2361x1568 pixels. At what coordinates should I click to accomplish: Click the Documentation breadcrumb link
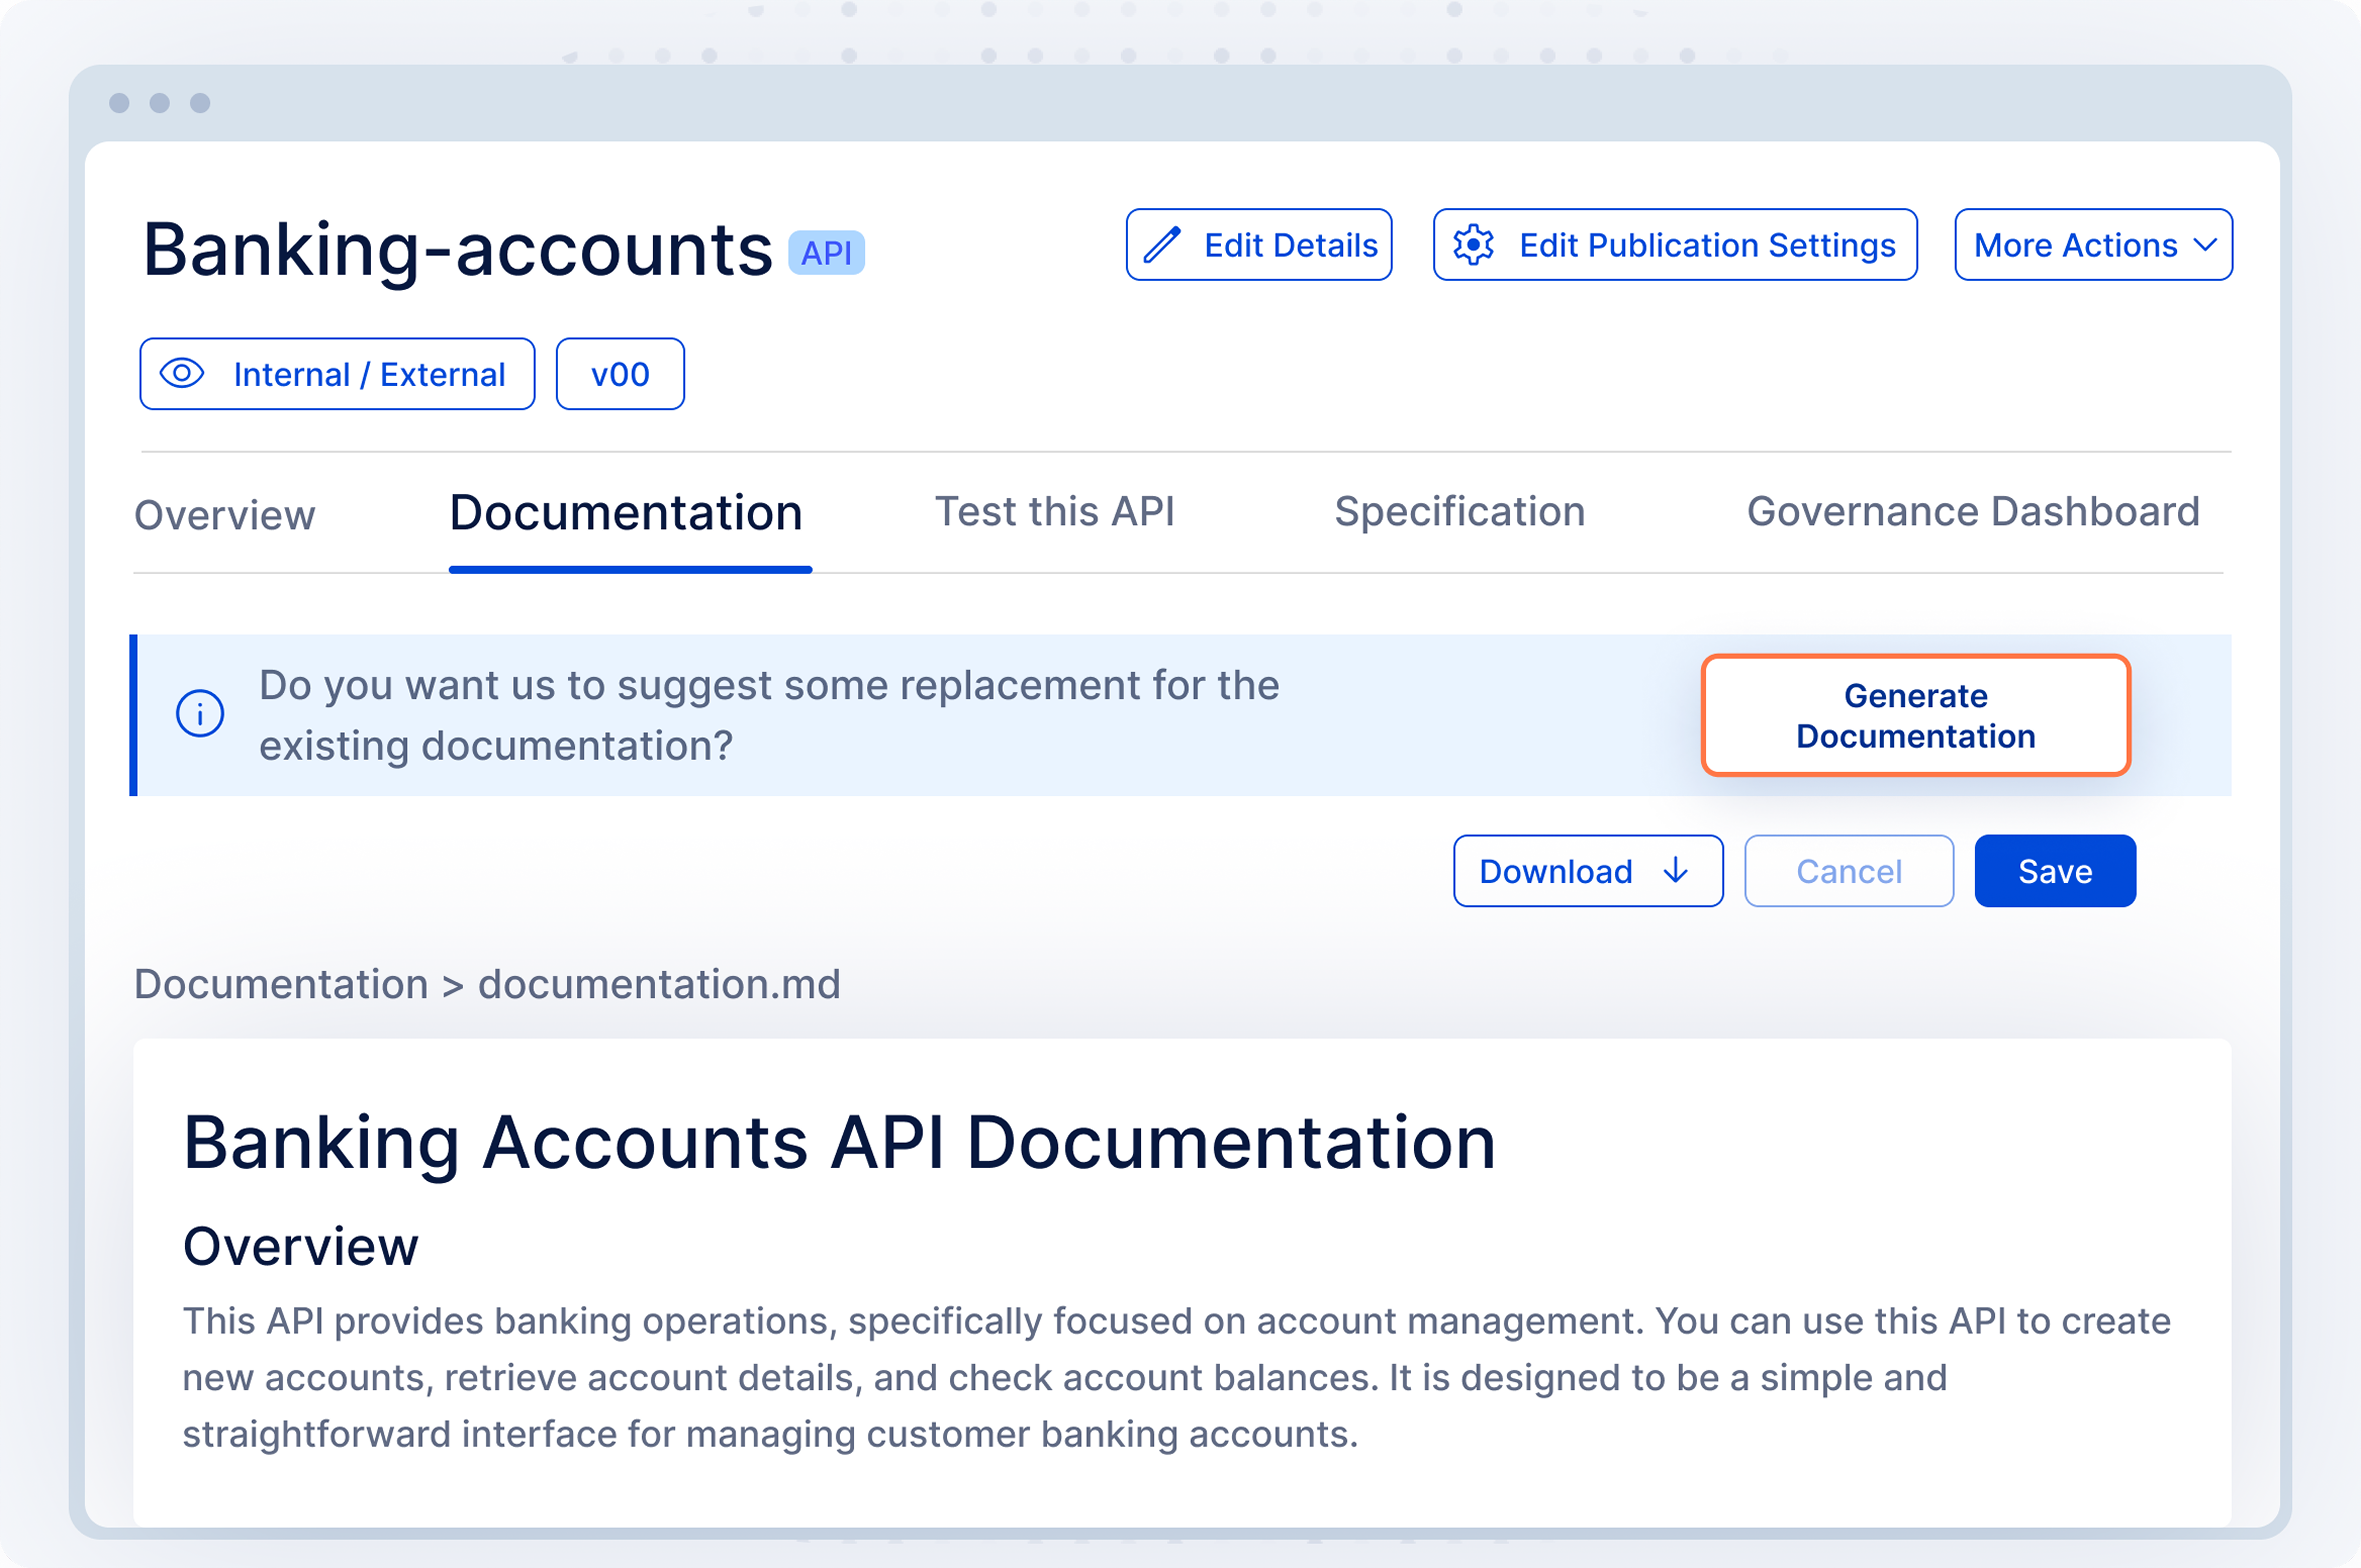pyautogui.click(x=281, y=984)
